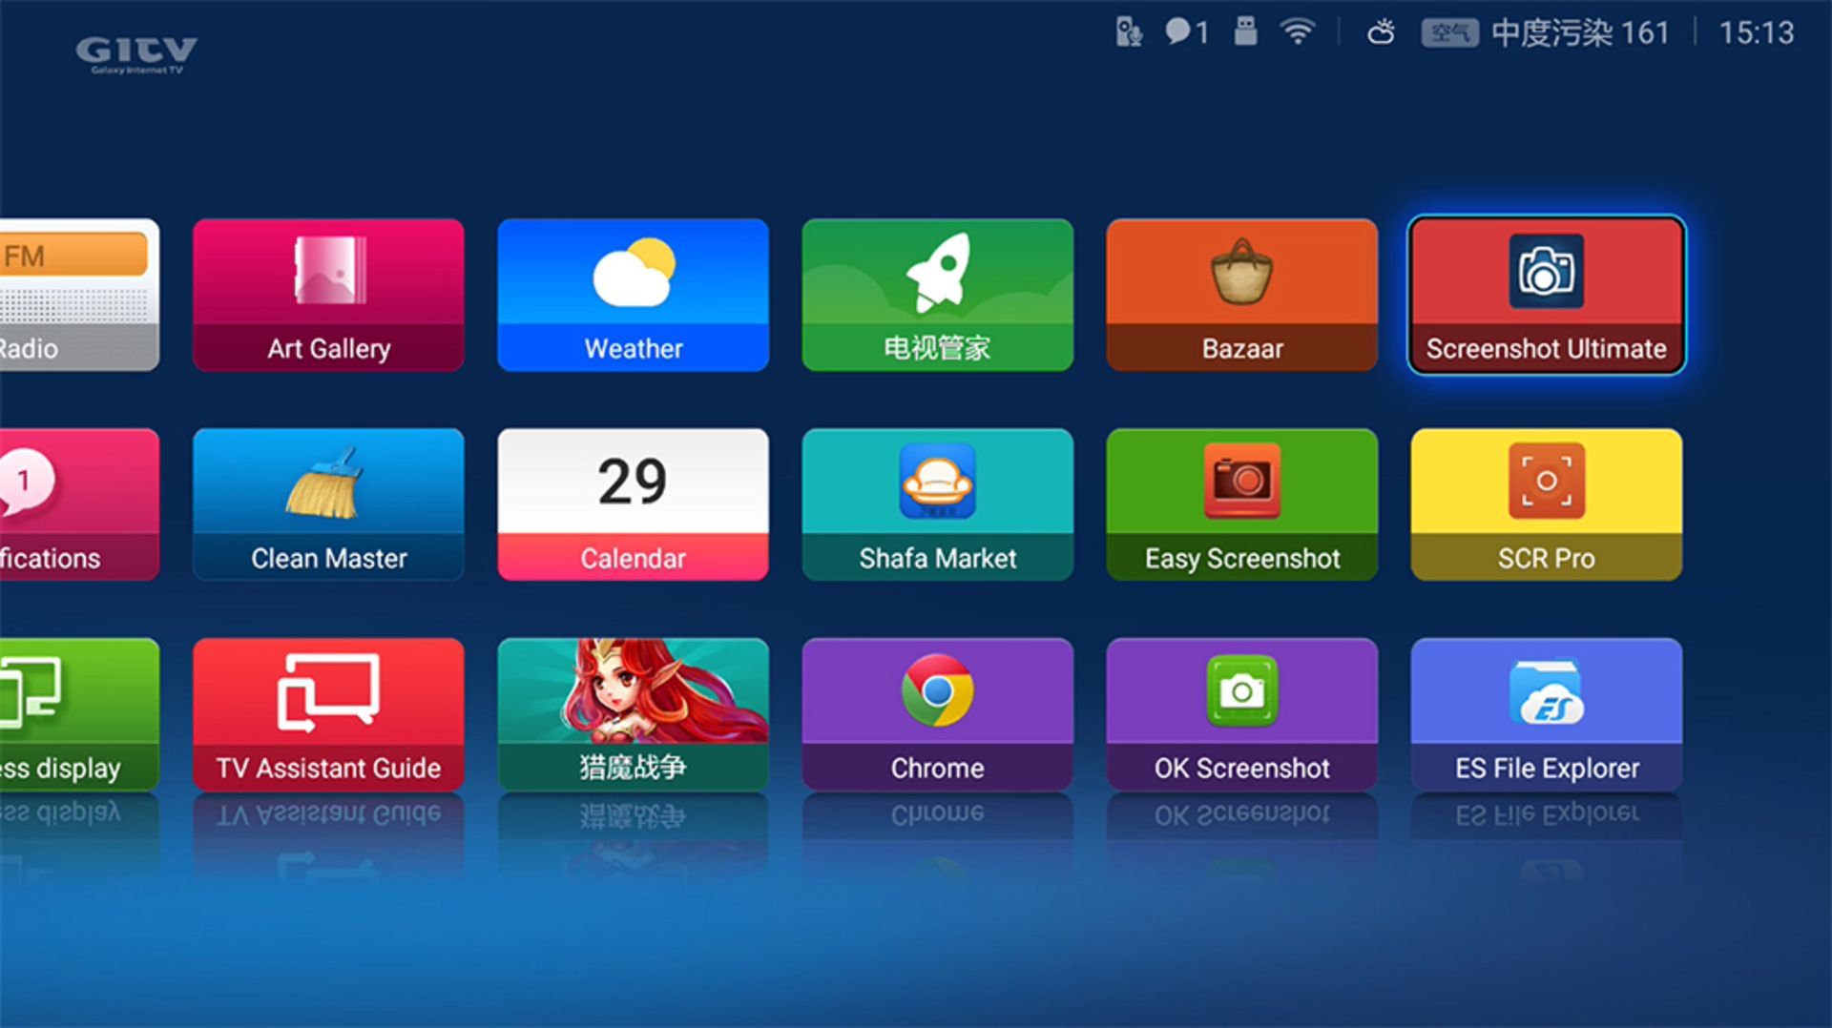Open OK Screenshot
Screen dimensions: 1832x1028
(x=1241, y=713)
